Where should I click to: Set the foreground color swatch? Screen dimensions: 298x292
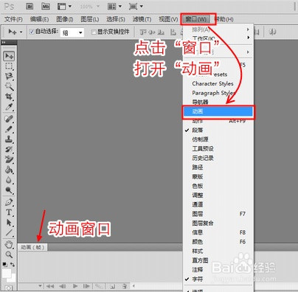click(x=7, y=274)
